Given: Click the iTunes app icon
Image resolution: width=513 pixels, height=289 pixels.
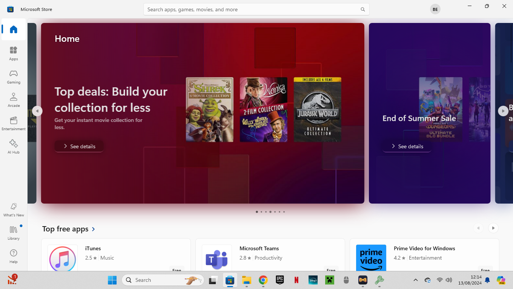Looking at the screenshot, I should 63,258.
